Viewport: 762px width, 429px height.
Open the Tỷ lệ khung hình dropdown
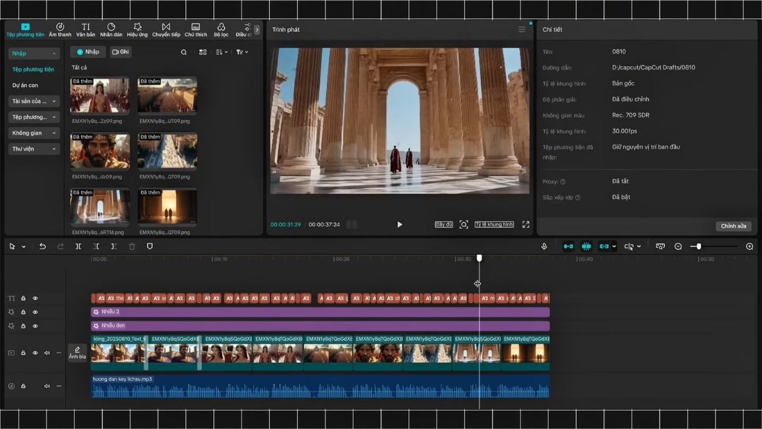pos(495,224)
